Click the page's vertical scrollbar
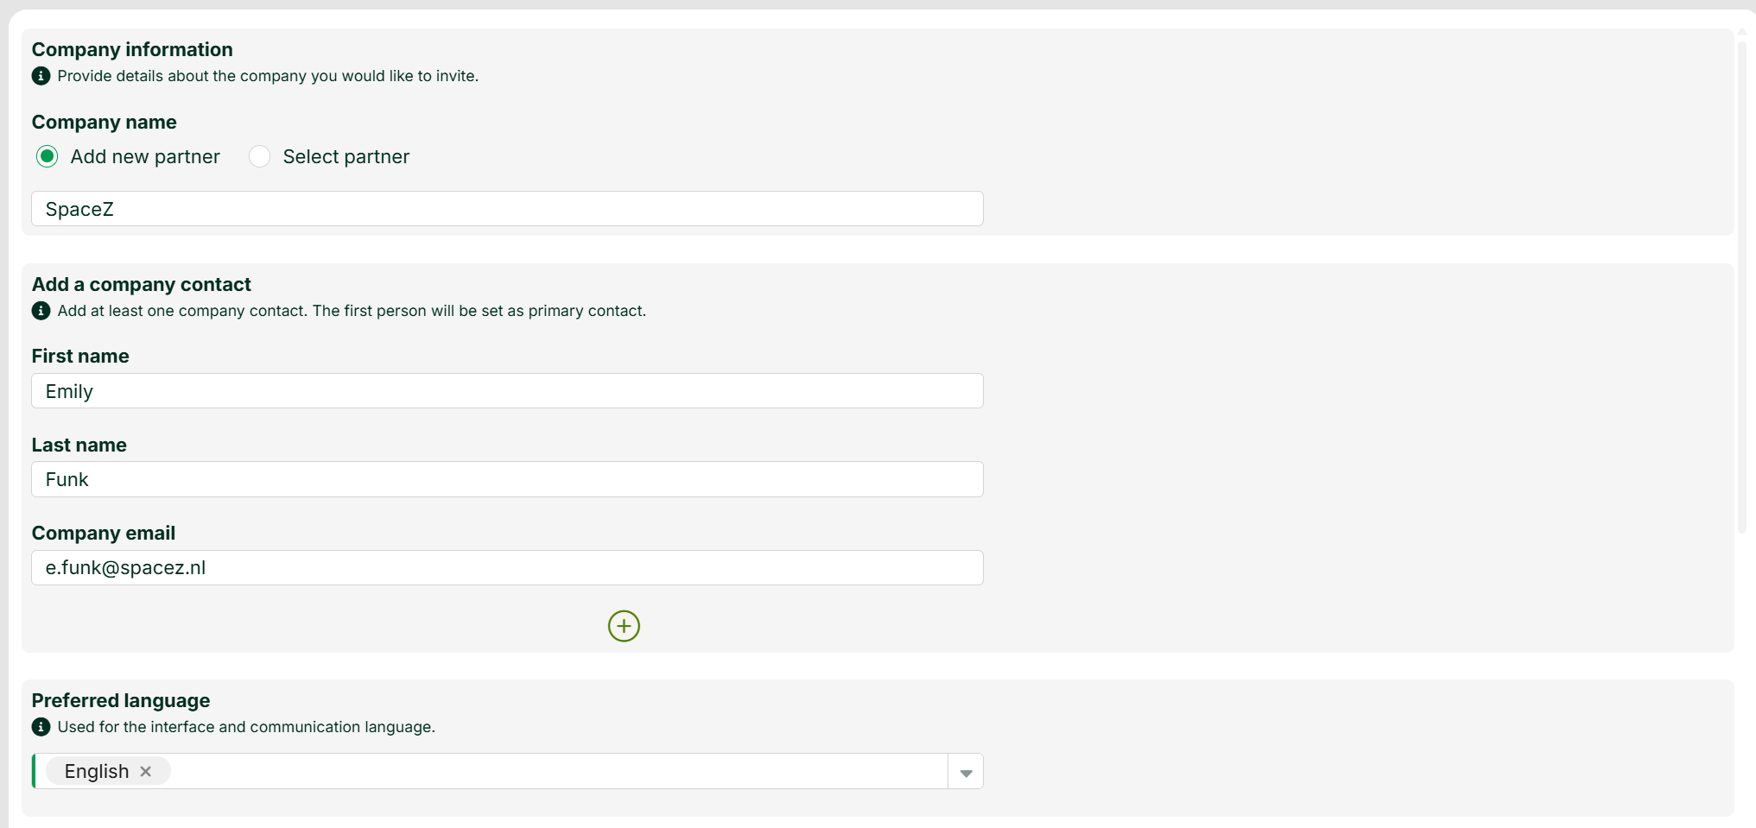Image resolution: width=1756 pixels, height=828 pixels. click(x=1742, y=285)
